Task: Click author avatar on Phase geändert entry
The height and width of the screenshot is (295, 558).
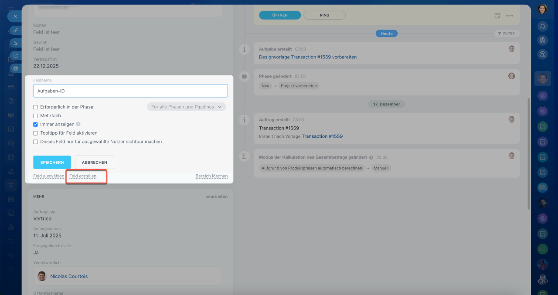Action: click(x=512, y=76)
